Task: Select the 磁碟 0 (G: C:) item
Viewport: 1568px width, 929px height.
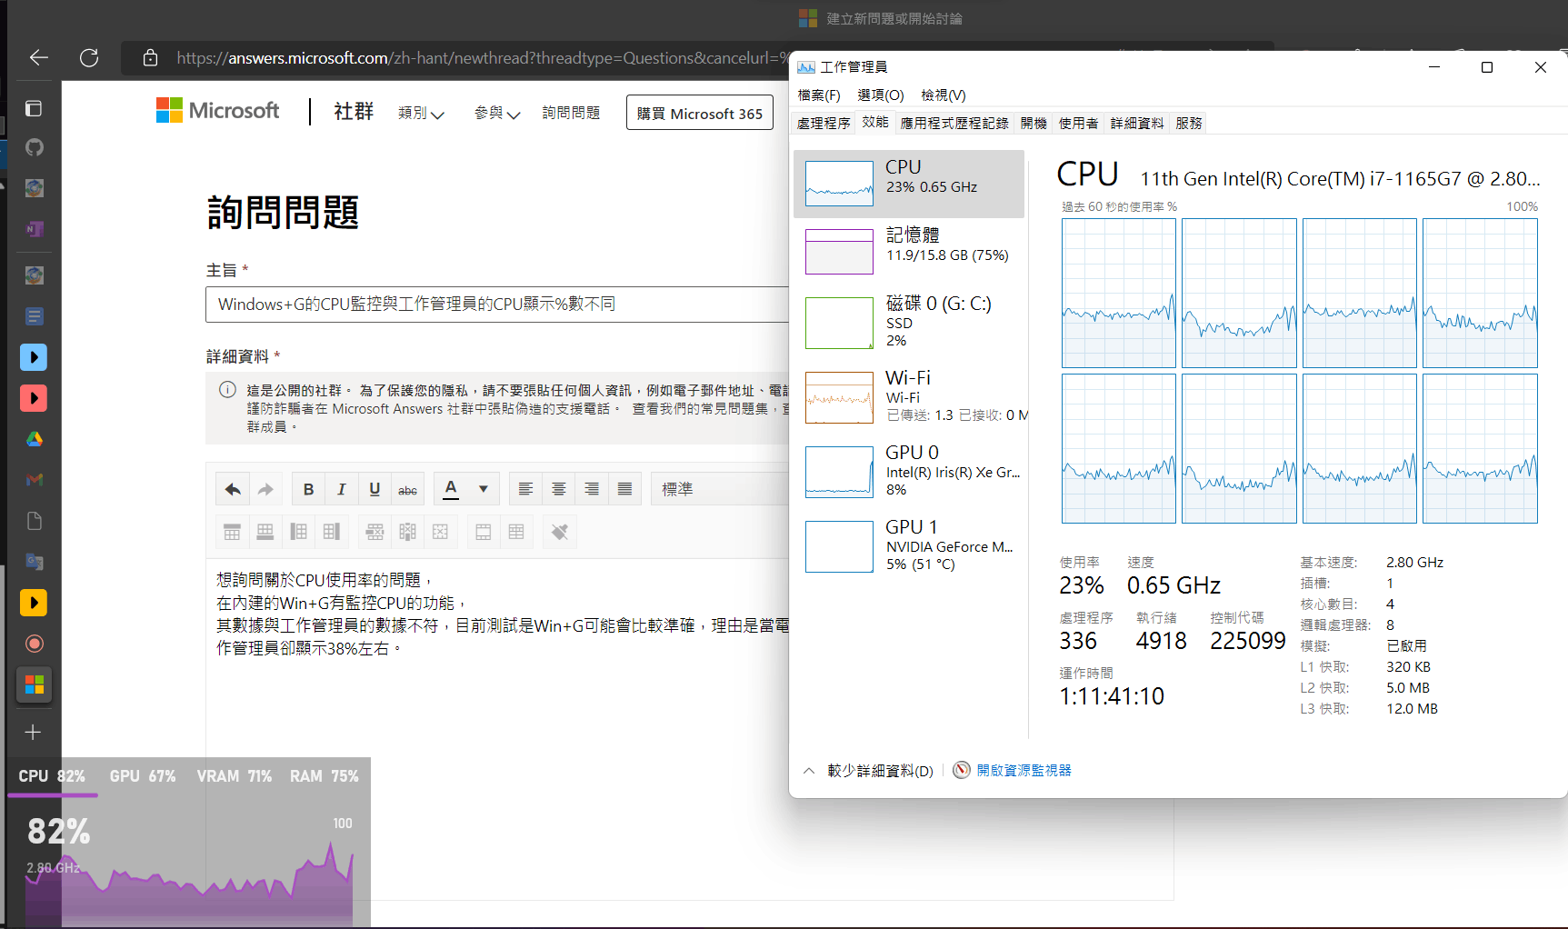Action: (x=909, y=323)
